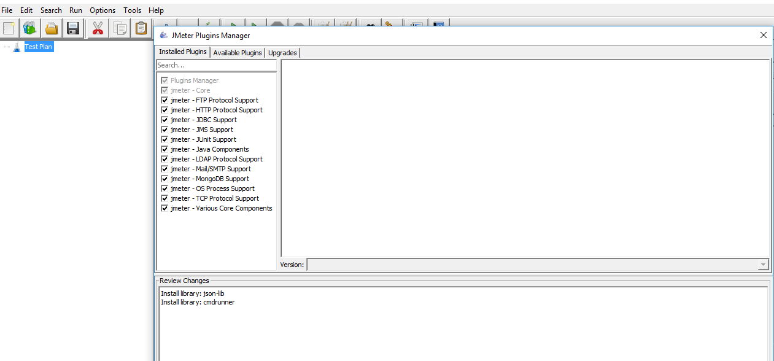The width and height of the screenshot is (774, 361).
Task: Click the New test plan toolbar icon
Action: point(9,28)
